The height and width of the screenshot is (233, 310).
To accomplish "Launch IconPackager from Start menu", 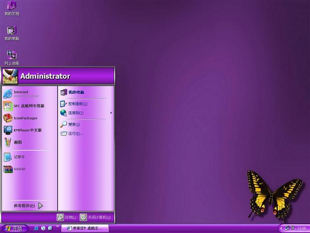I will 29,118.
